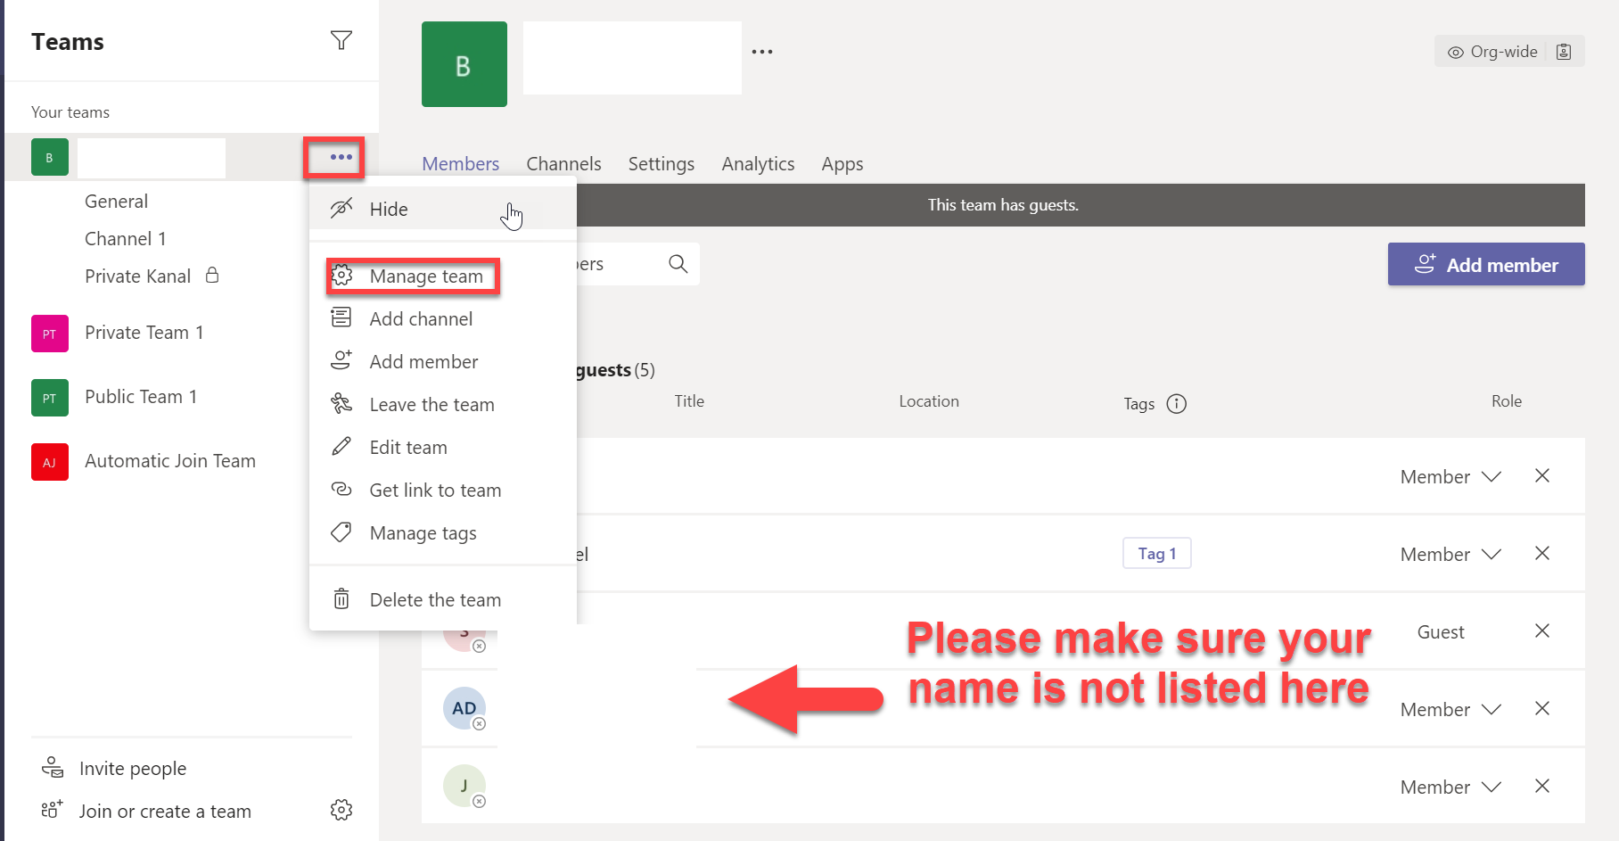Select Get link to team option
Screen dimensions: 1619x841
[x=442, y=491]
